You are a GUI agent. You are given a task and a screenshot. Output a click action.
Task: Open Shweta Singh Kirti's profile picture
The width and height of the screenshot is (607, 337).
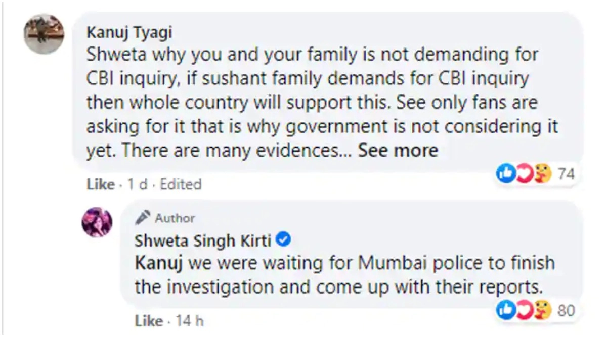(x=97, y=222)
